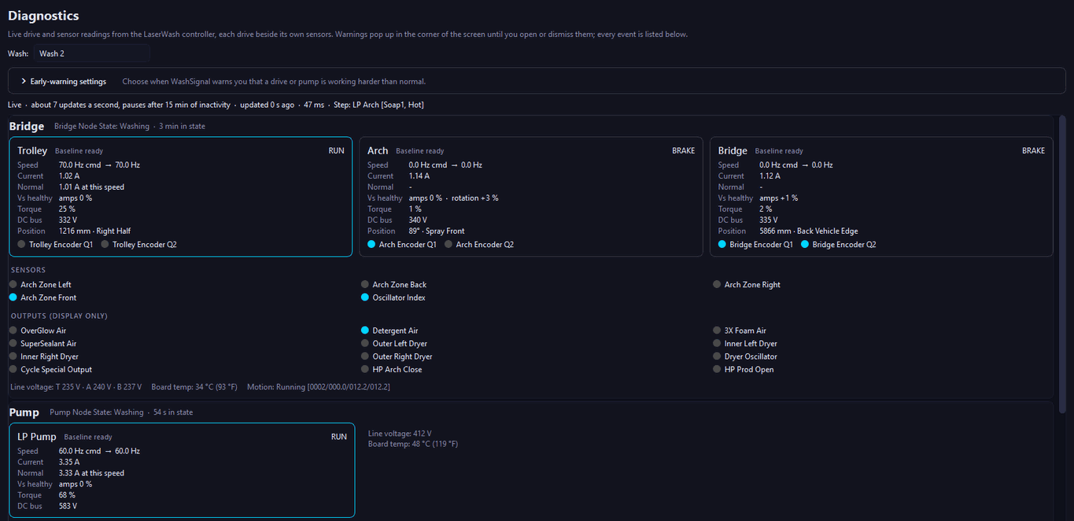Click the HP Arch Close output indicator
1074x521 pixels.
pos(365,369)
